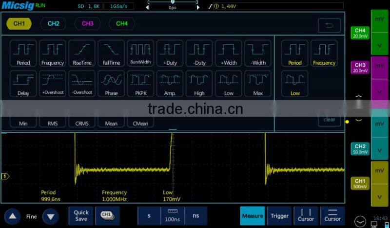
Task: Choose the Delay measurement
Action: pos(23,84)
